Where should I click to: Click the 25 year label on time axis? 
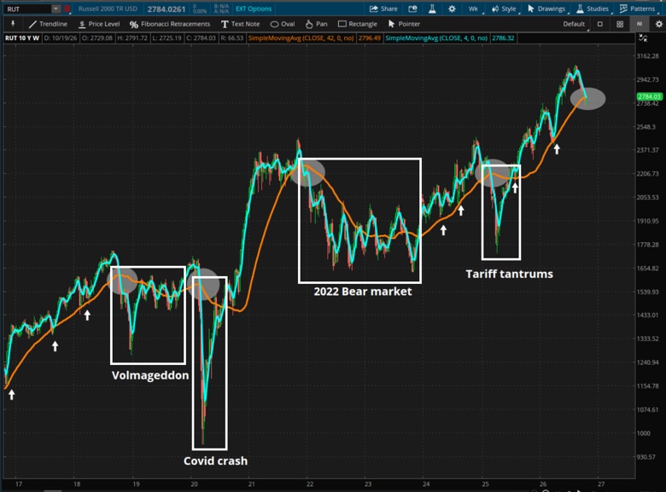[x=485, y=484]
